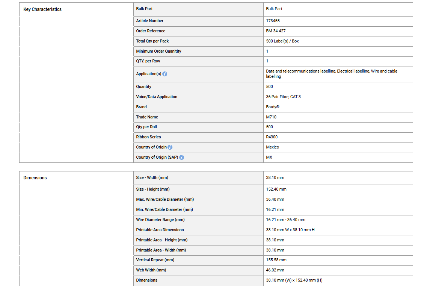Screen dimensions: 424x291
Task: Select the Trade Name value M710
Action: click(271, 117)
